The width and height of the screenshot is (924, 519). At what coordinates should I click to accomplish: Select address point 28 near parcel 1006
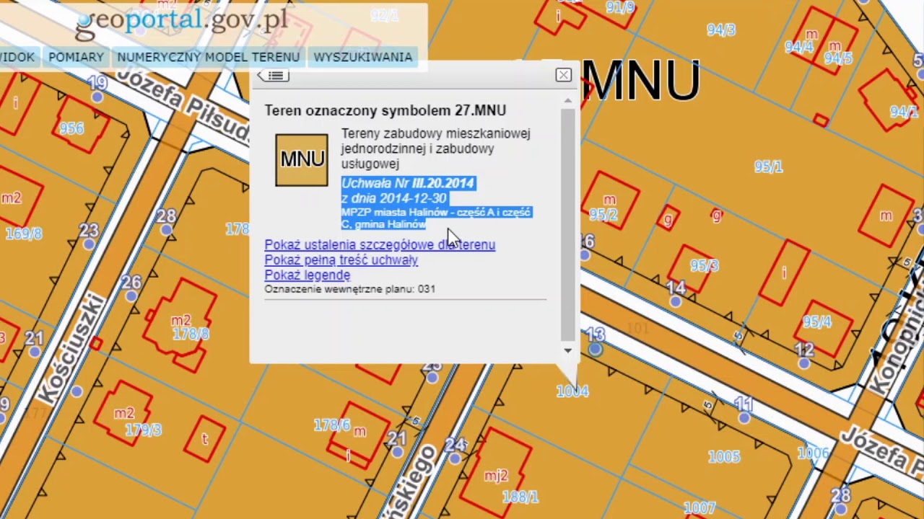pyautogui.click(x=840, y=509)
